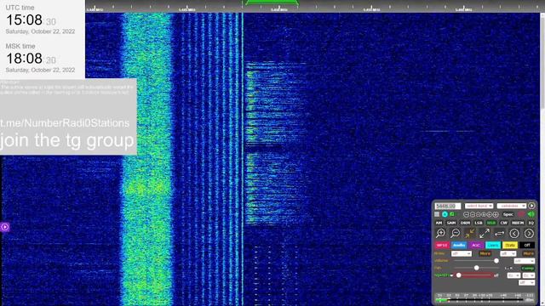Select LSB demodulation mode
The image size is (545, 306).
(479, 223)
